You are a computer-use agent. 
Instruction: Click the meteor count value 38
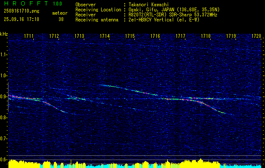point(61,19)
